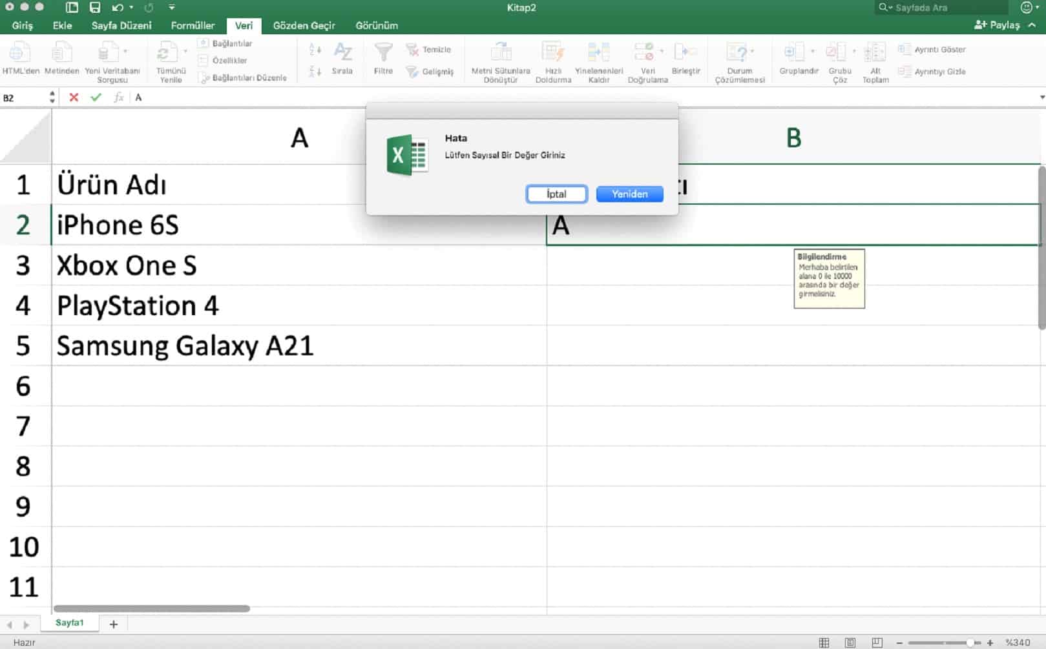This screenshot has height=649, width=1046.
Task: Click the red X to cancel entry
Action: click(x=74, y=98)
